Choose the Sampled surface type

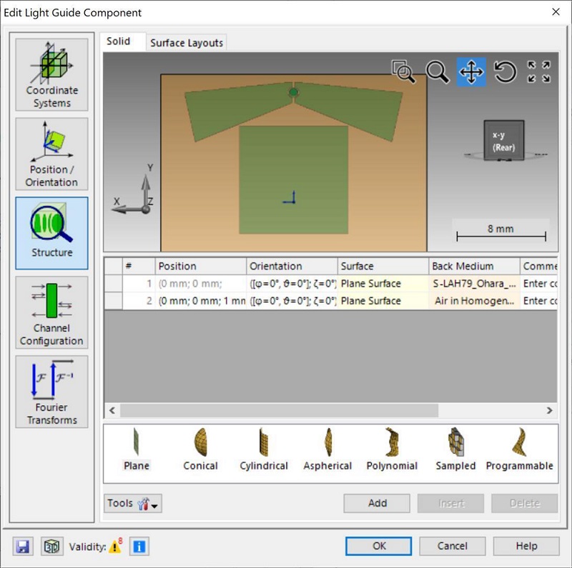[455, 449]
